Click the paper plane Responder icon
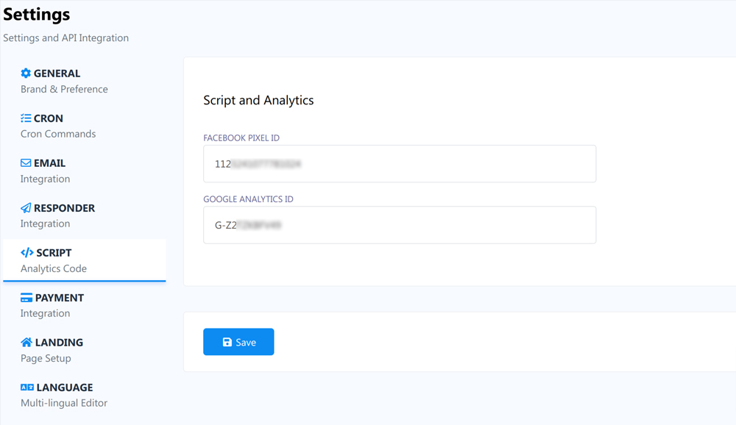Screen dimensions: 736x425 (x=26, y=208)
